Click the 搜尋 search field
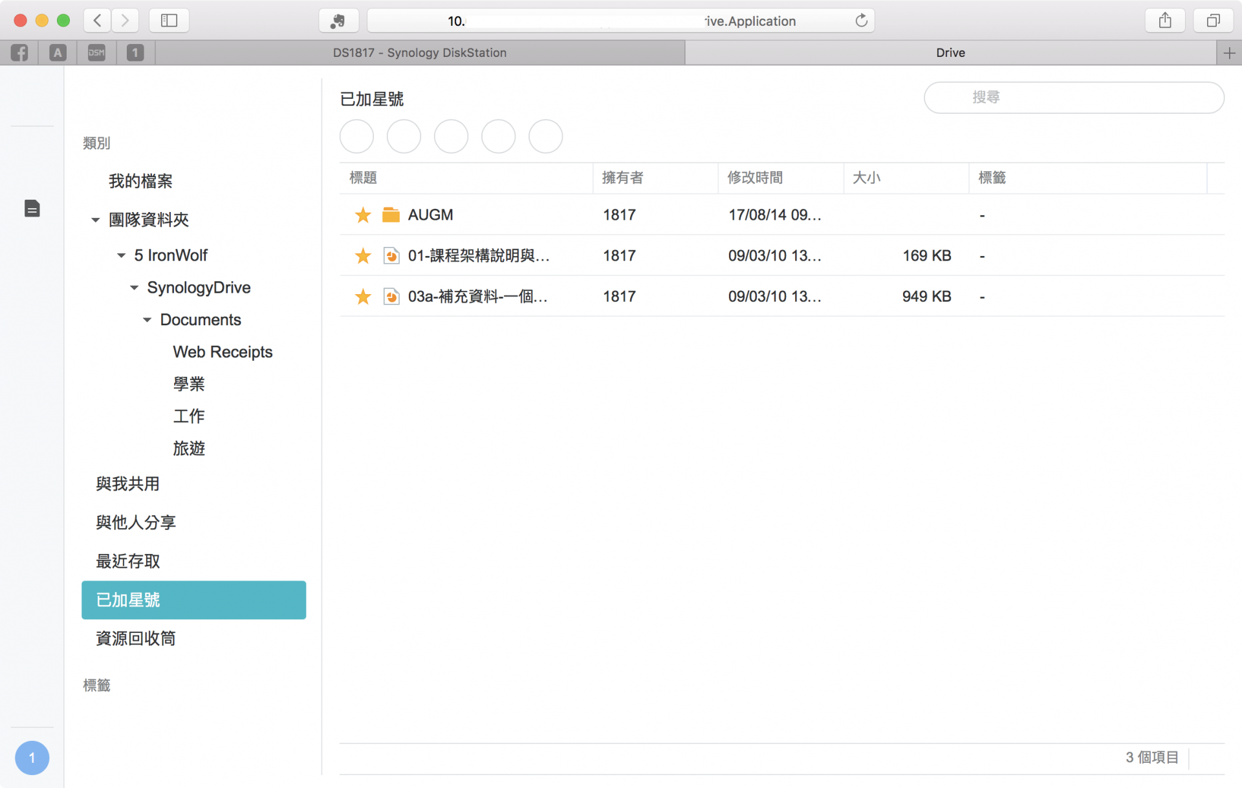 [x=1074, y=98]
